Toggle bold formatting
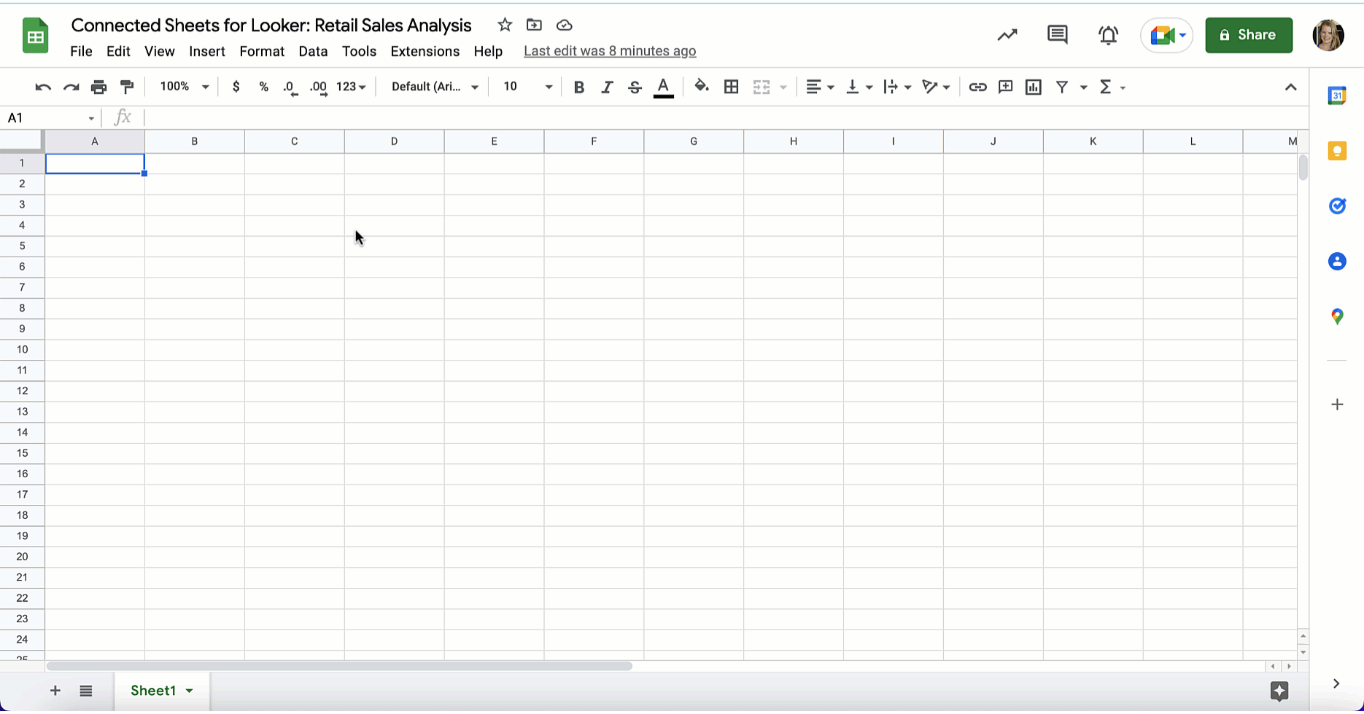Image resolution: width=1364 pixels, height=714 pixels. tap(578, 87)
